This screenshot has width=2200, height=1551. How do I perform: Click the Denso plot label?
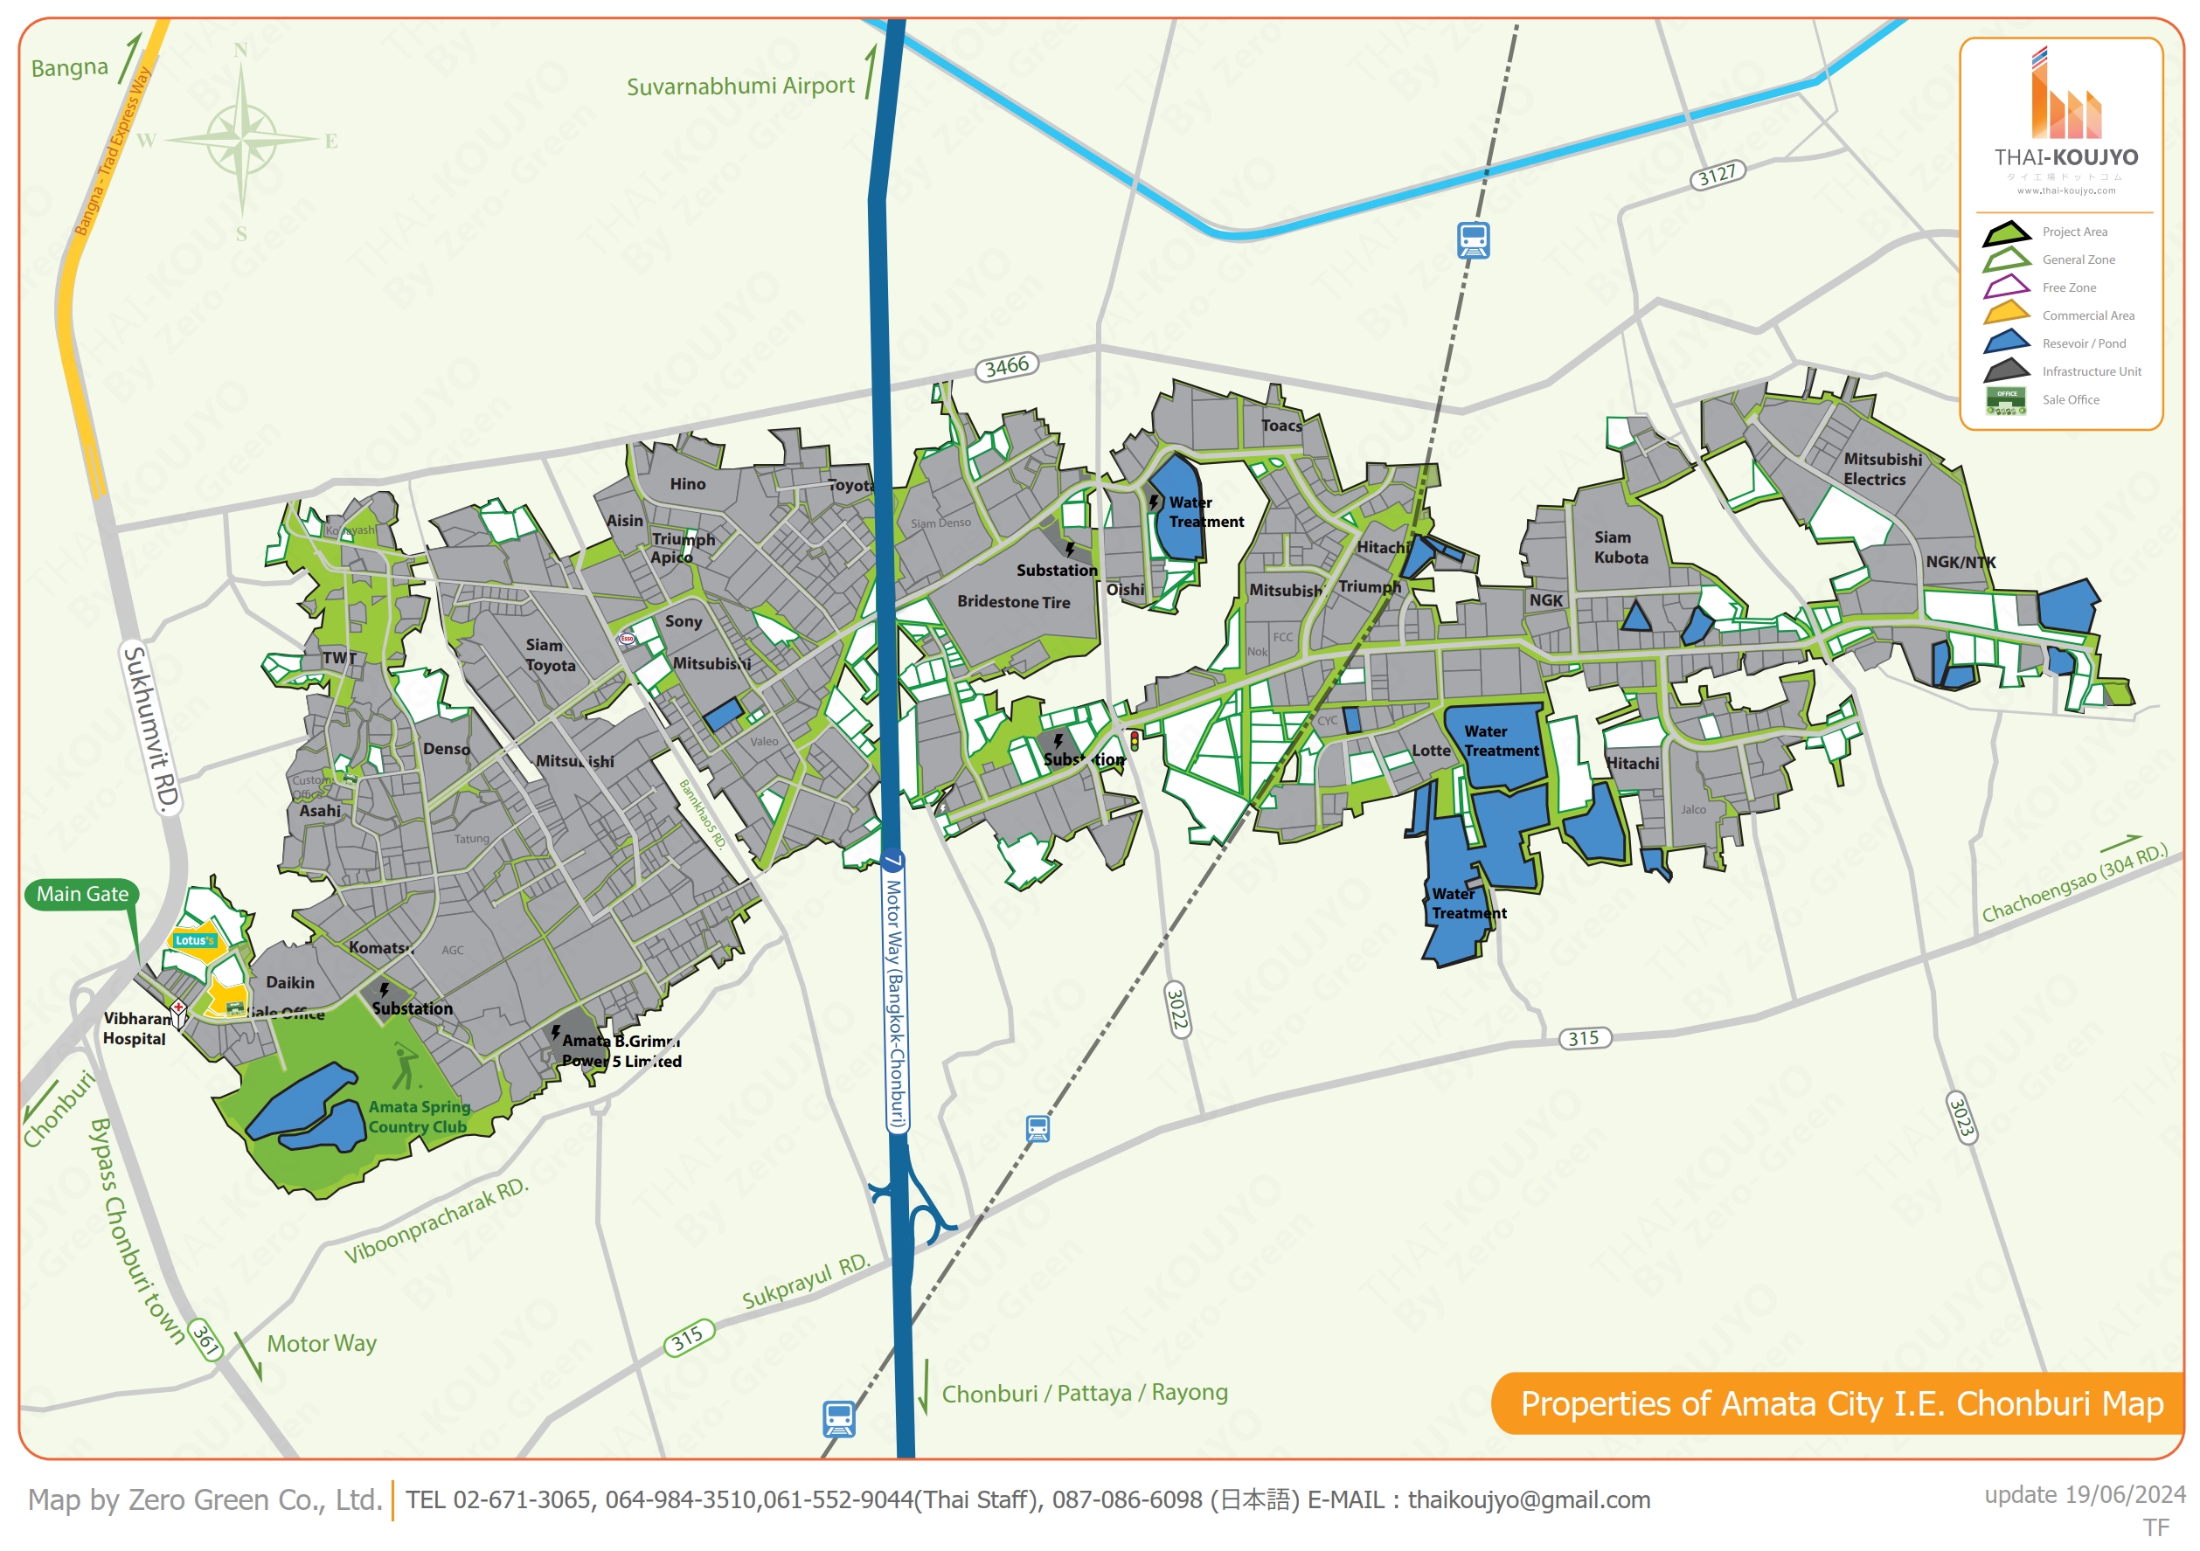point(447,749)
